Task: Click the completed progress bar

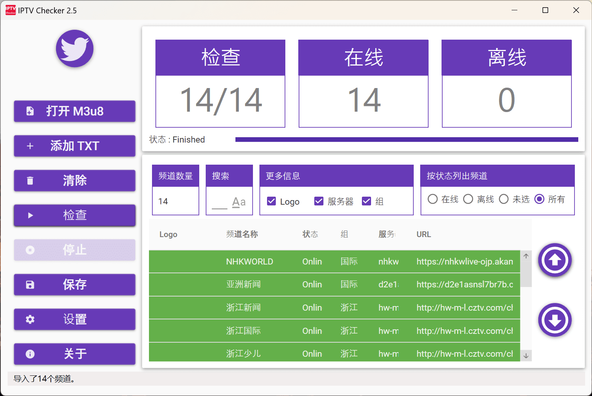Action: pos(408,139)
